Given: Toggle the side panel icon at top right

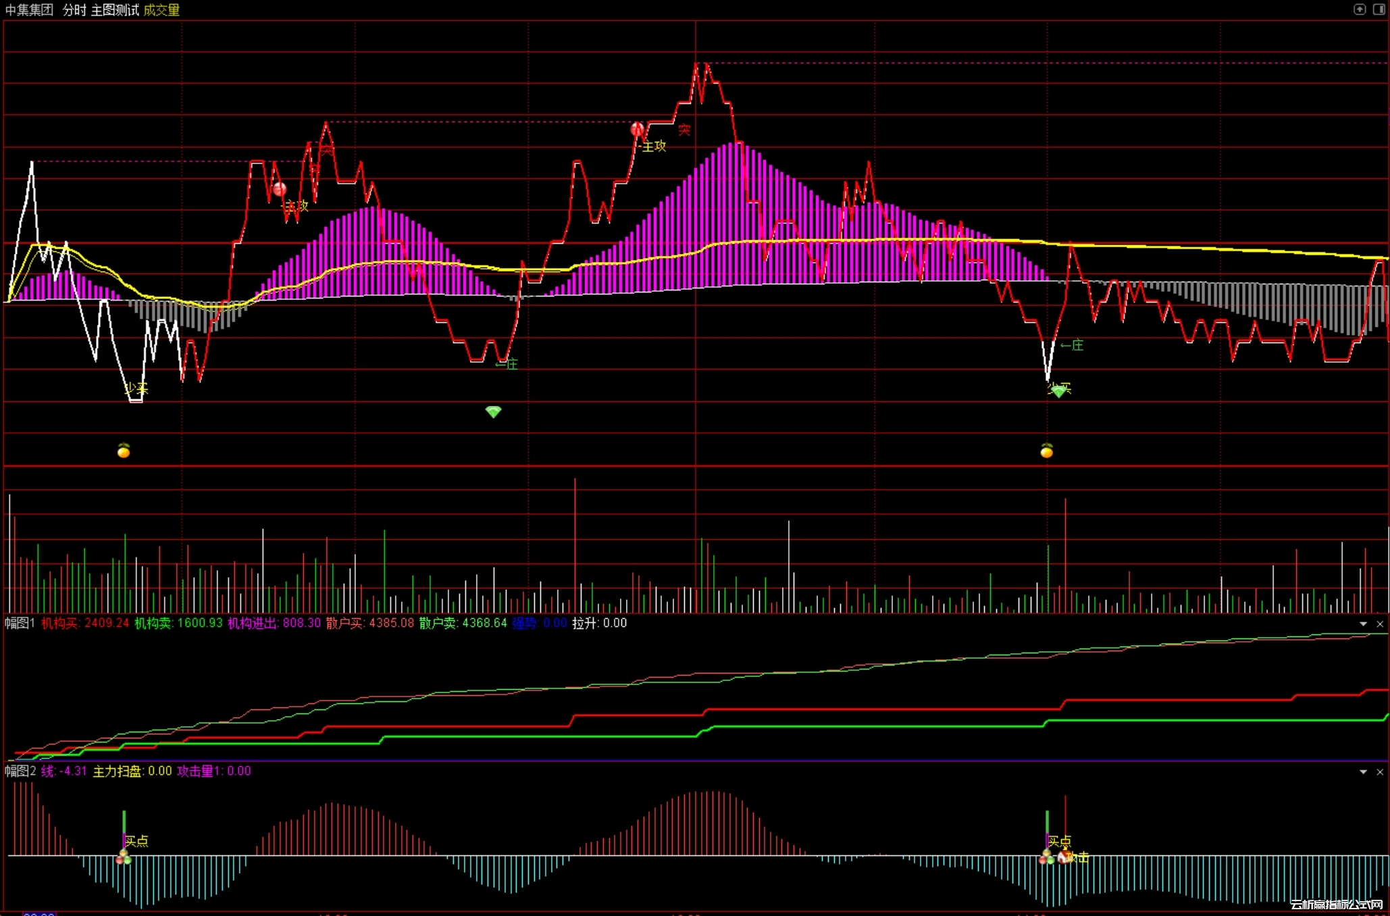Looking at the screenshot, I should point(1379,9).
